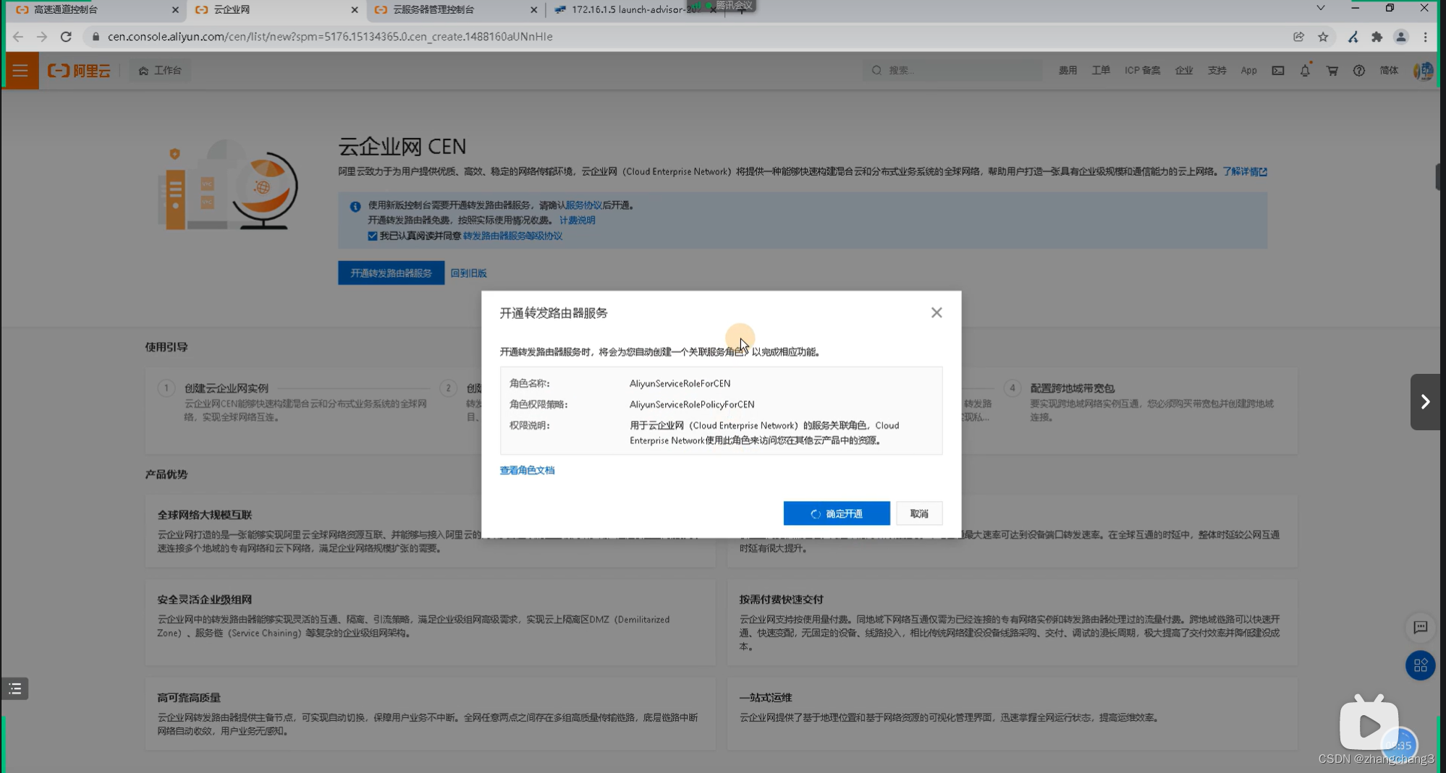This screenshot has height=773, width=1446.
Task: Toggle the 转发路由器服务等级协议 agreement checkbox
Action: coord(373,236)
